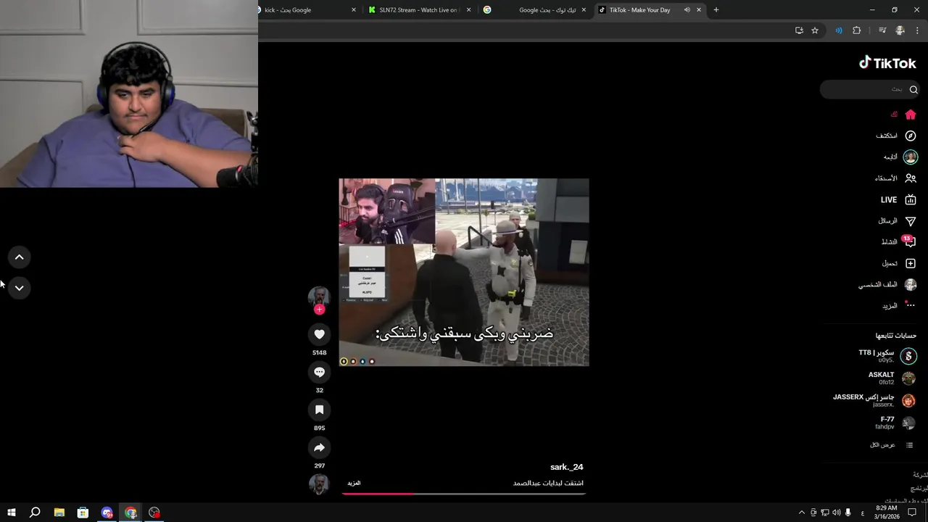Viewport: 928px width, 522px height.
Task: Open Activity inbox icon with 13 badge
Action: 910,241
